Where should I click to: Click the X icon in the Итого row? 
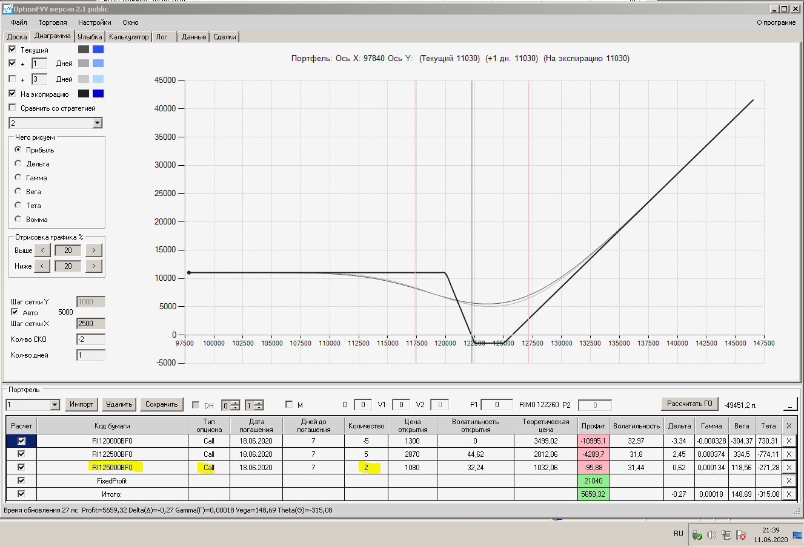(789, 494)
